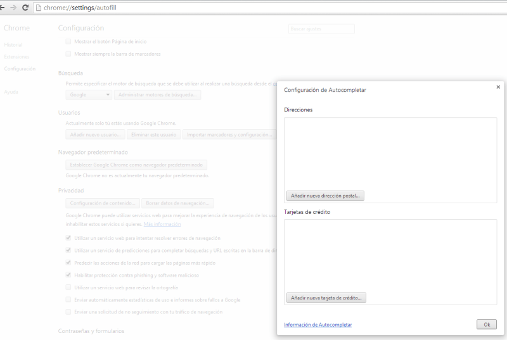The width and height of the screenshot is (507, 340).
Task: Click the browser back arrow
Action: coord(4,8)
